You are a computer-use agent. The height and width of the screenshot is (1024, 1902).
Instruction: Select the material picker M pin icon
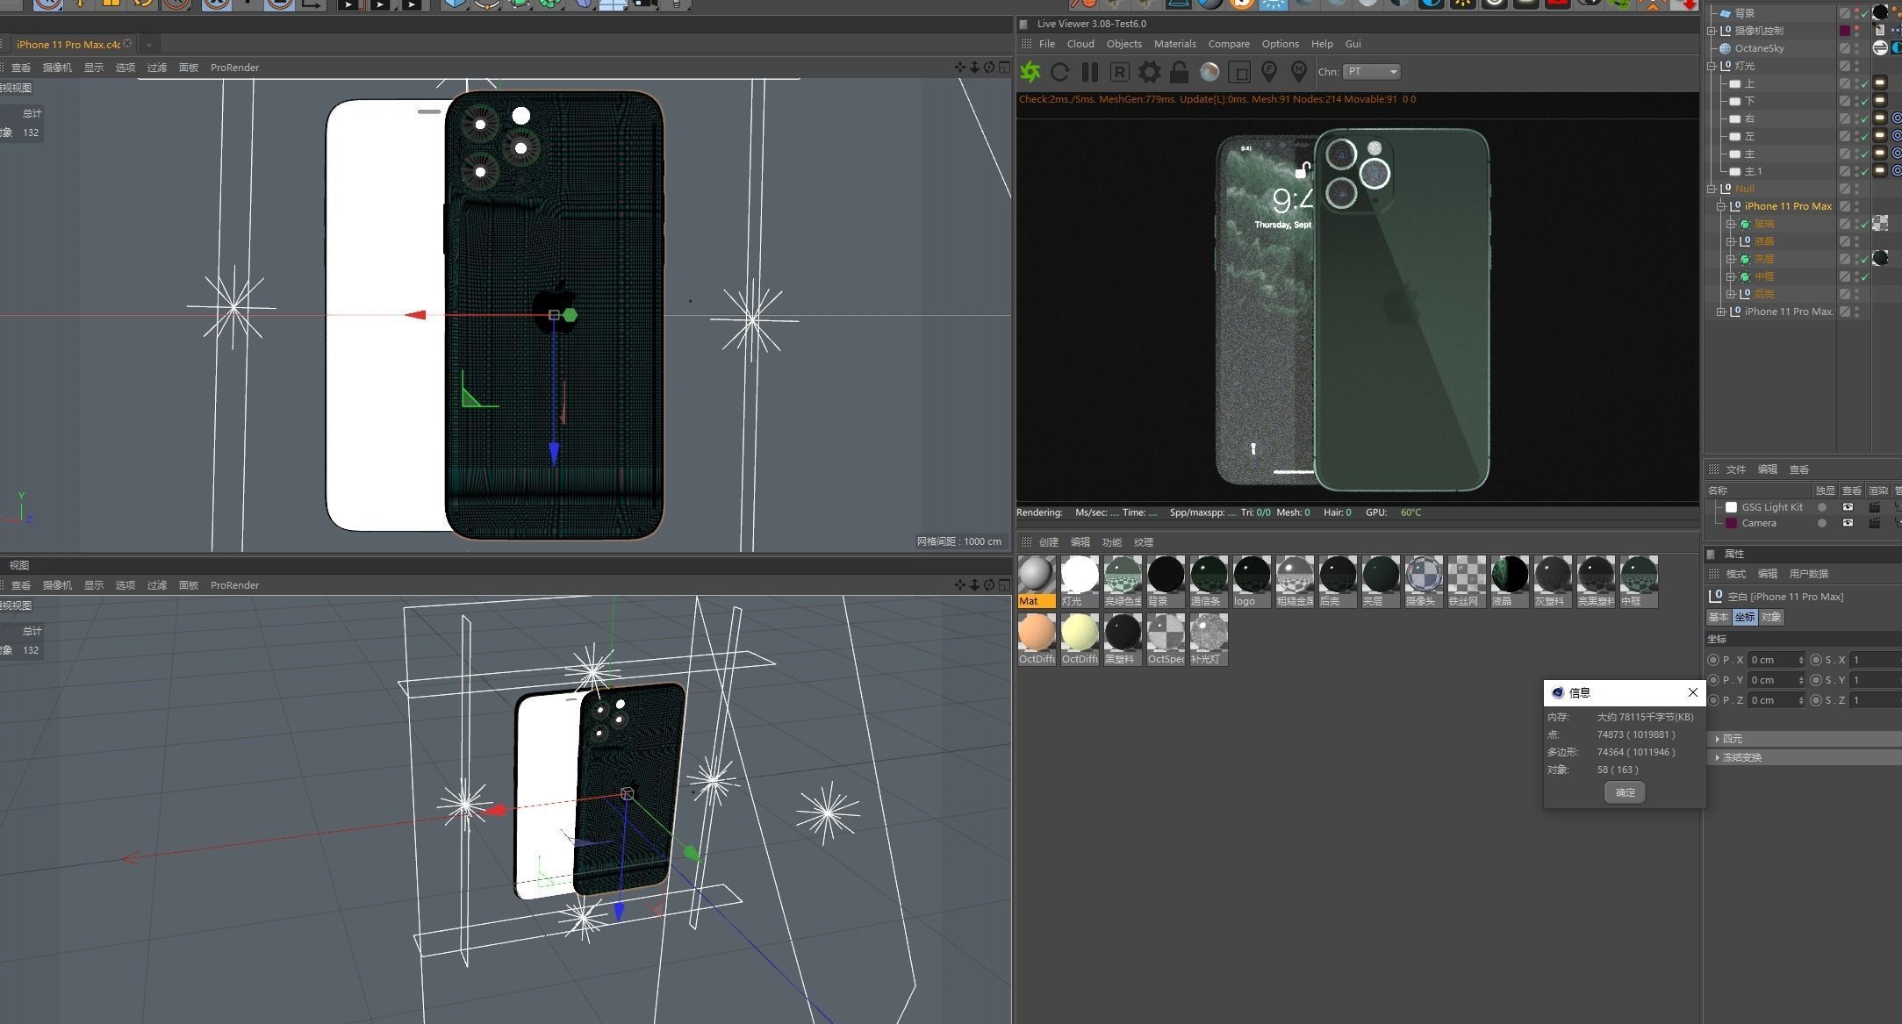click(1299, 72)
